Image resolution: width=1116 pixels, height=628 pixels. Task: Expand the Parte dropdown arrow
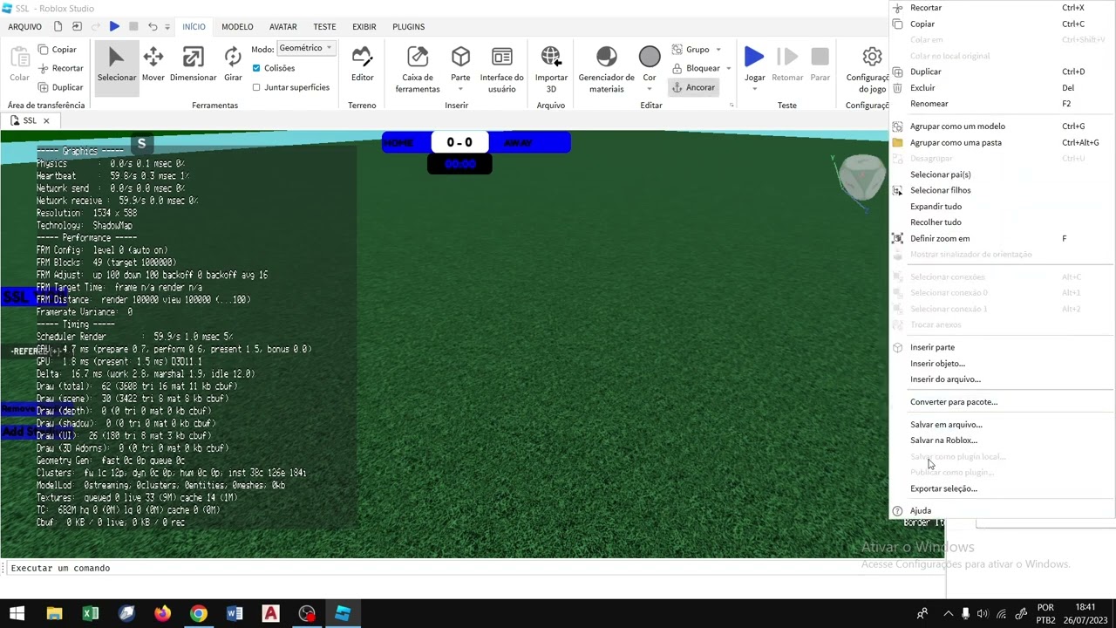(461, 89)
